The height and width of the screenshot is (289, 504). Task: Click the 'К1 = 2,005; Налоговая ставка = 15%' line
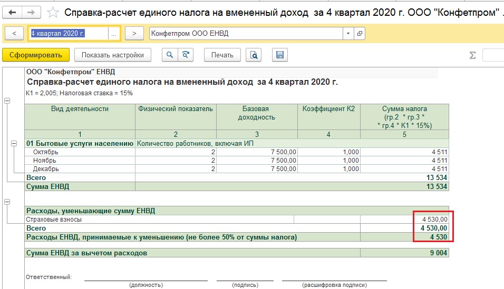(79, 93)
